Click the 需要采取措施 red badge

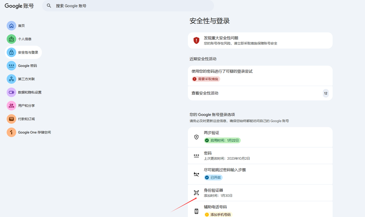point(206,79)
